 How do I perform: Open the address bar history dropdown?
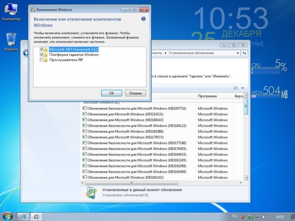pos(238,53)
